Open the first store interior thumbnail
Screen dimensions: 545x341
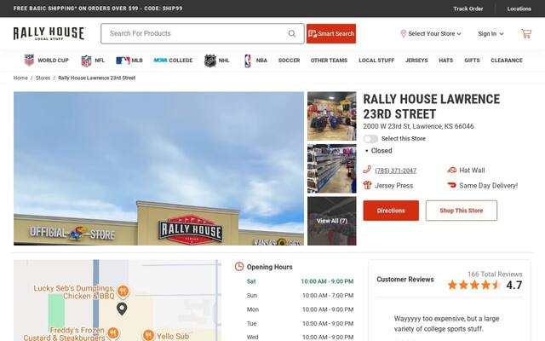pos(332,116)
